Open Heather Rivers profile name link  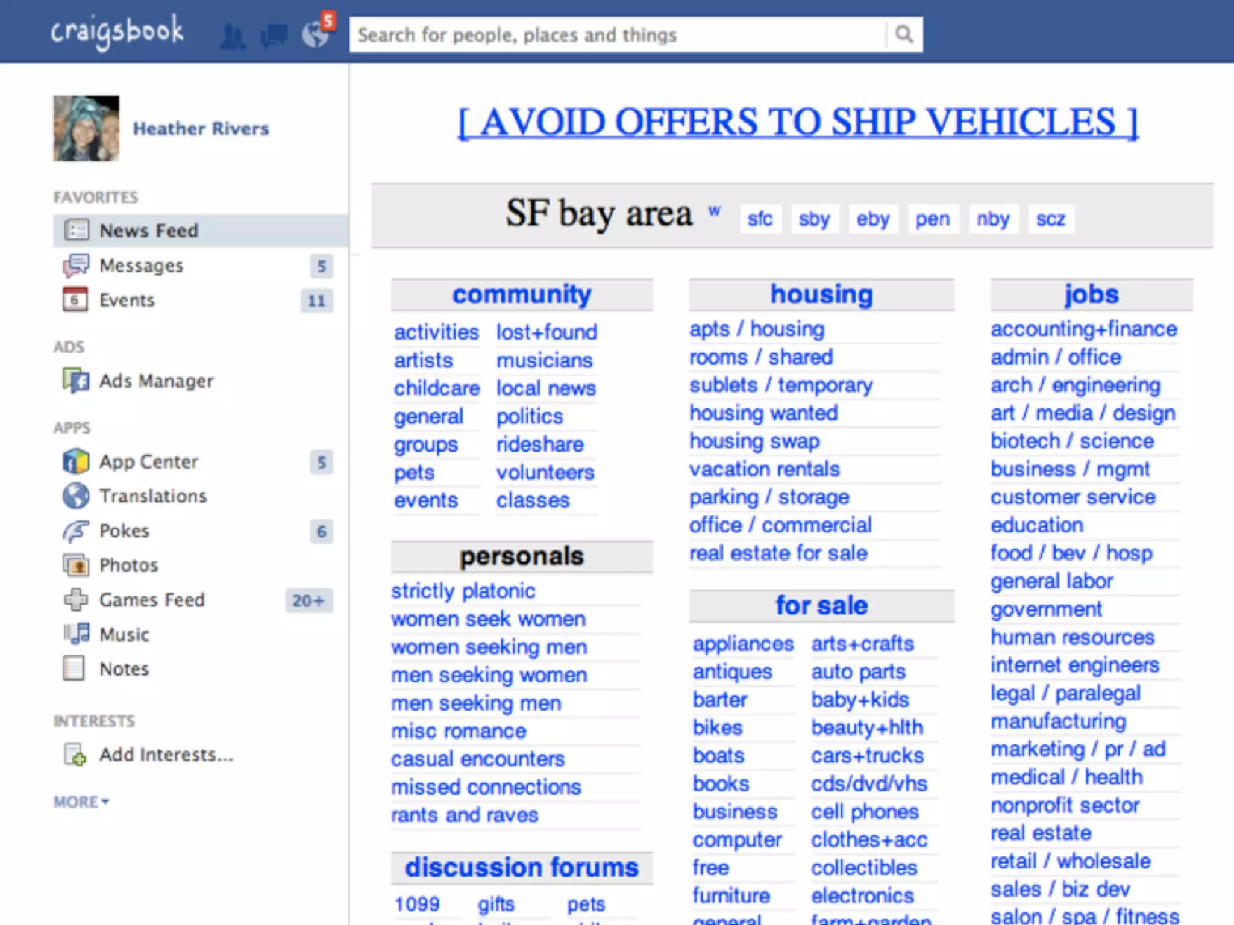pyautogui.click(x=201, y=128)
